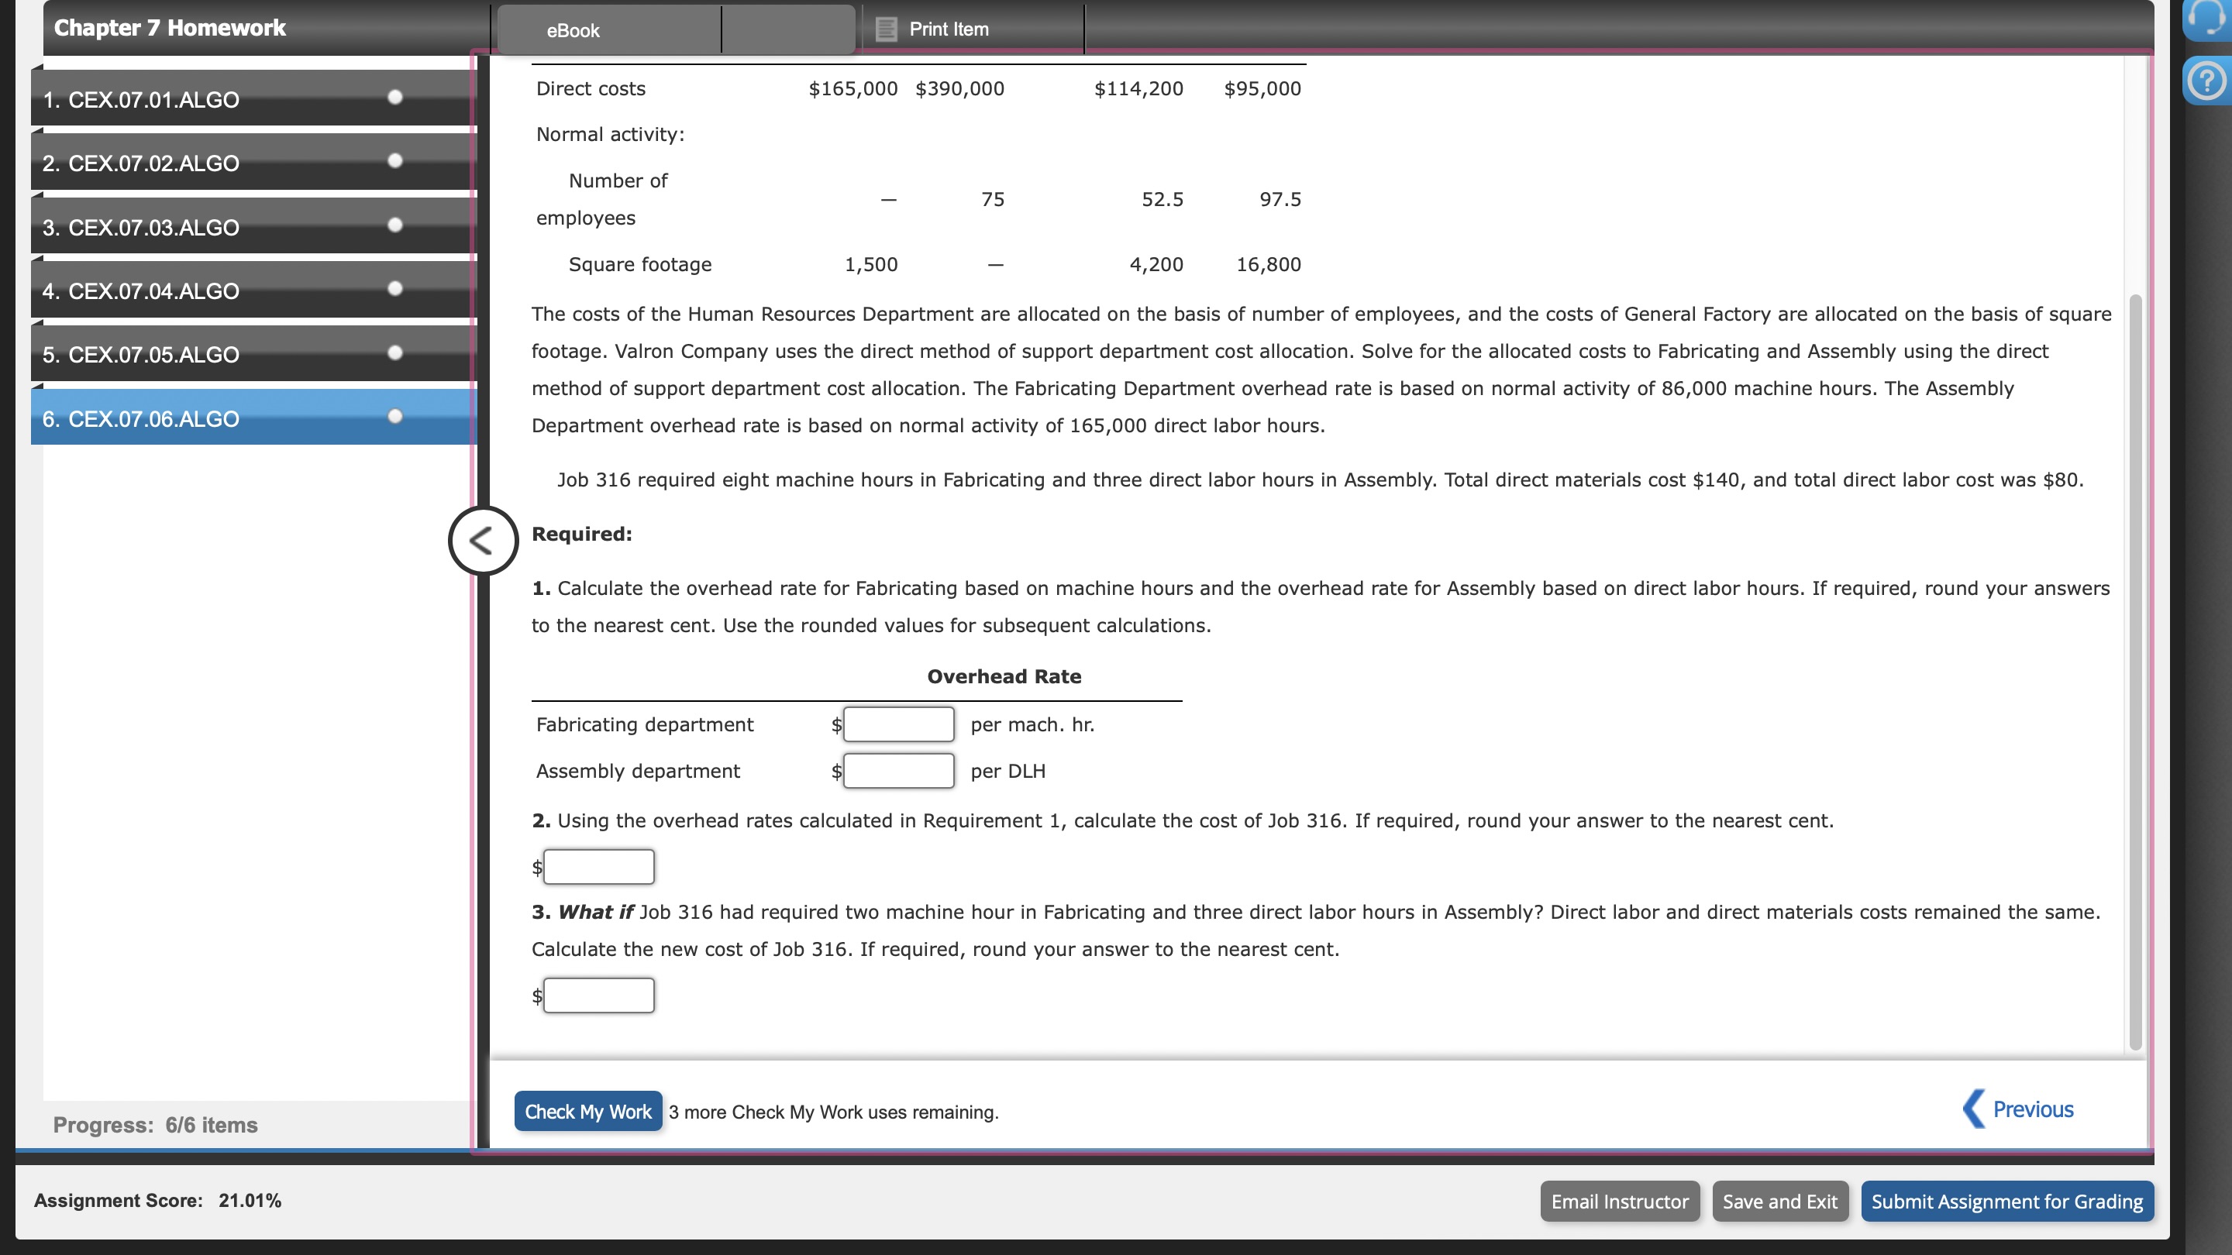
Task: Click Submit Assignment for Grading
Action: click(x=2006, y=1202)
